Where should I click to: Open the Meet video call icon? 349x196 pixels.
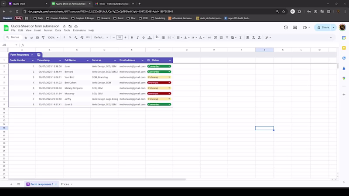[305, 27]
